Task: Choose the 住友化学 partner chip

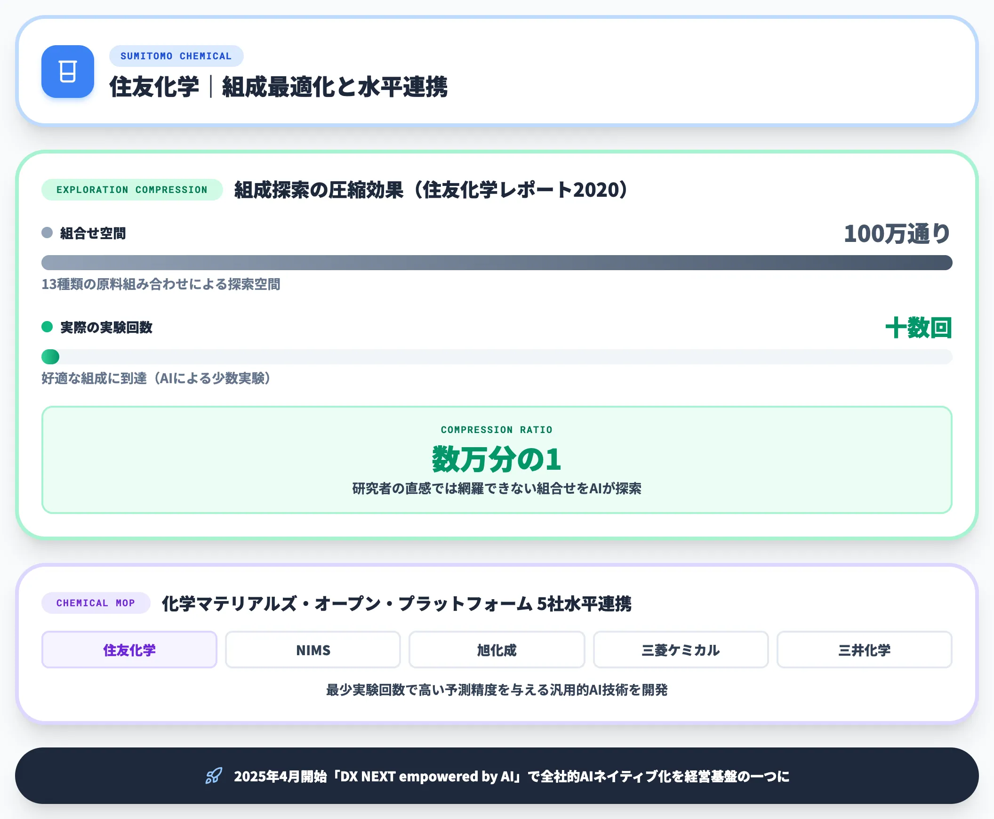Action: coord(129,650)
